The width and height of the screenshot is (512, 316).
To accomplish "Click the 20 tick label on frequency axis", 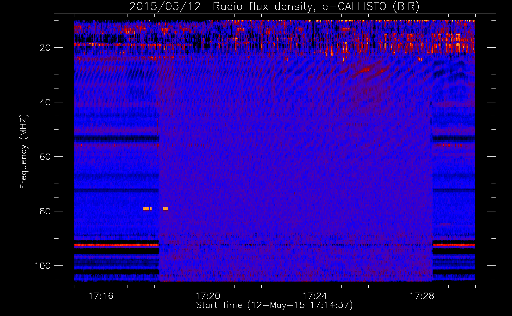I will [45, 48].
